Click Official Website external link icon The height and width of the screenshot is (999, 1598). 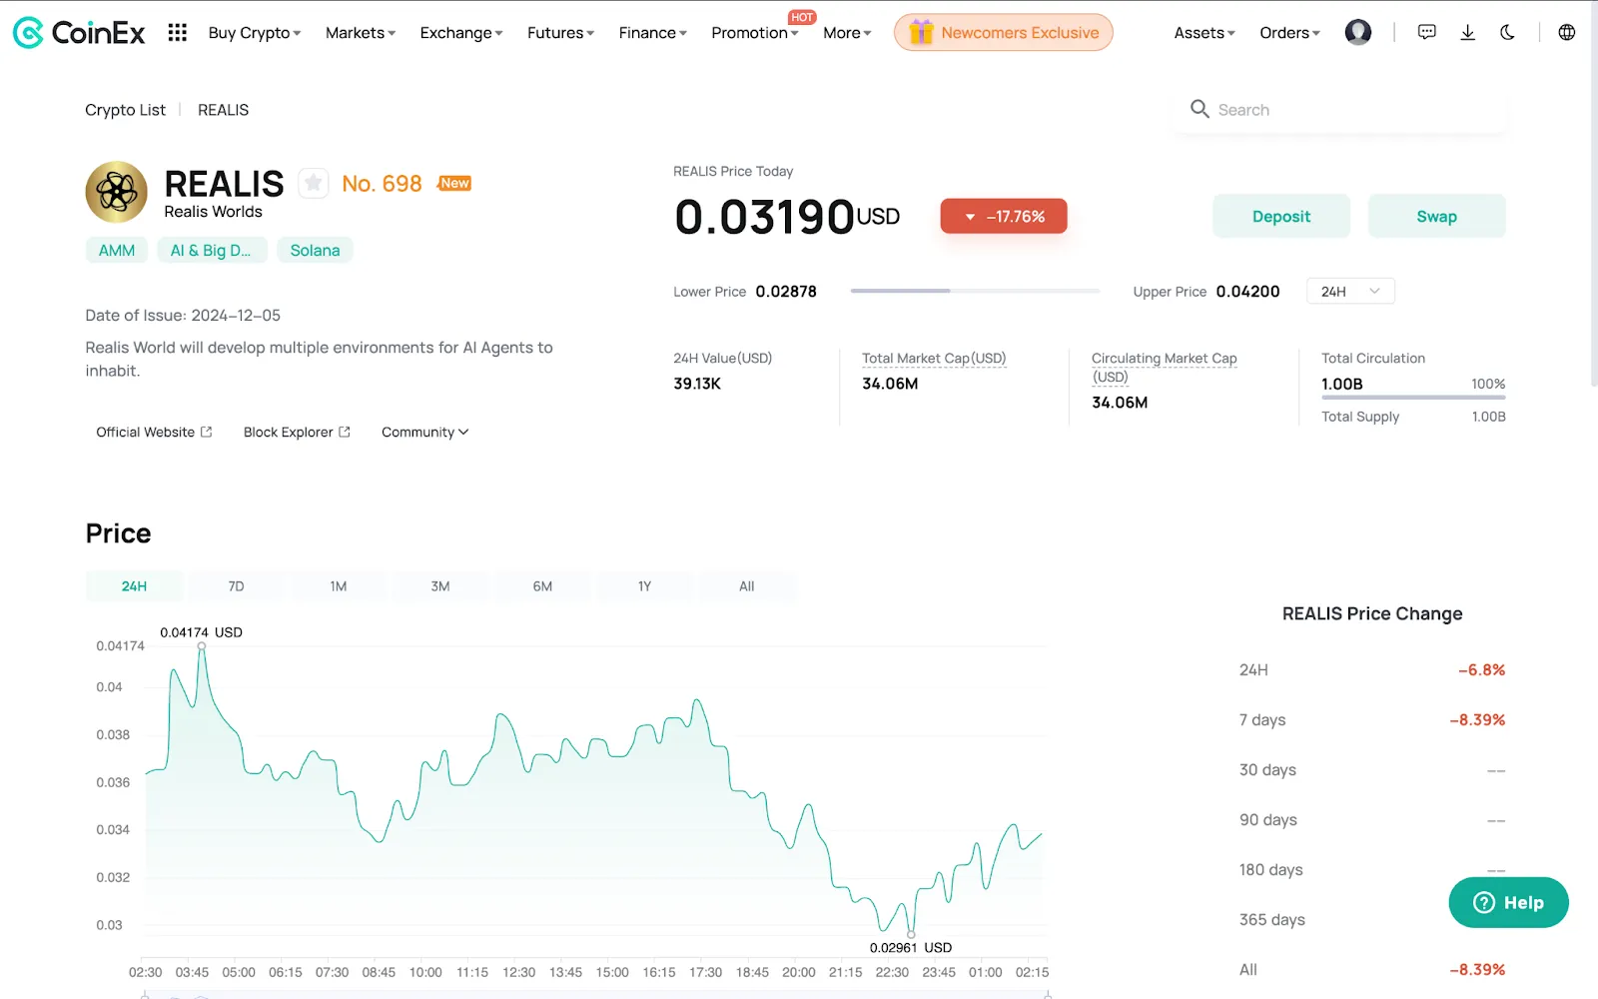[207, 432]
